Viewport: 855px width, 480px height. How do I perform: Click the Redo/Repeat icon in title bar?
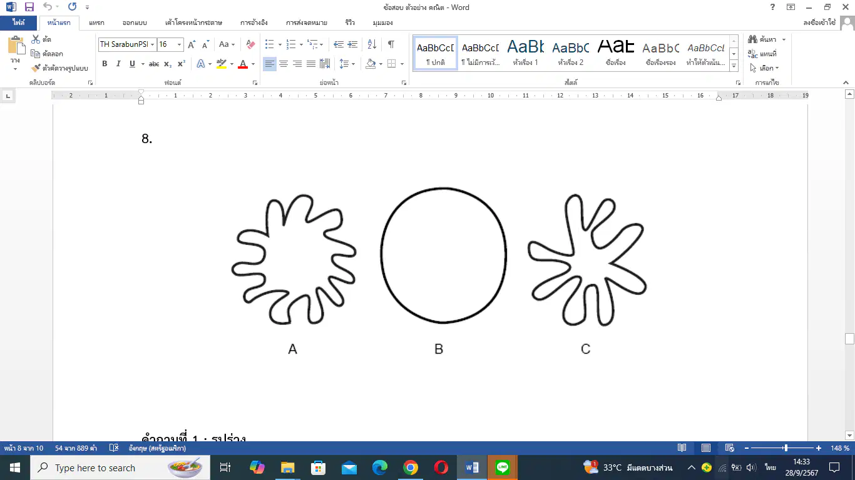[72, 7]
